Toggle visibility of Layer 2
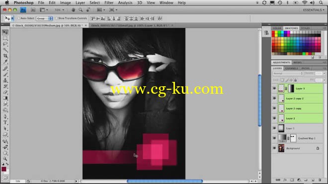This screenshot has height=184, width=328. 274,118
